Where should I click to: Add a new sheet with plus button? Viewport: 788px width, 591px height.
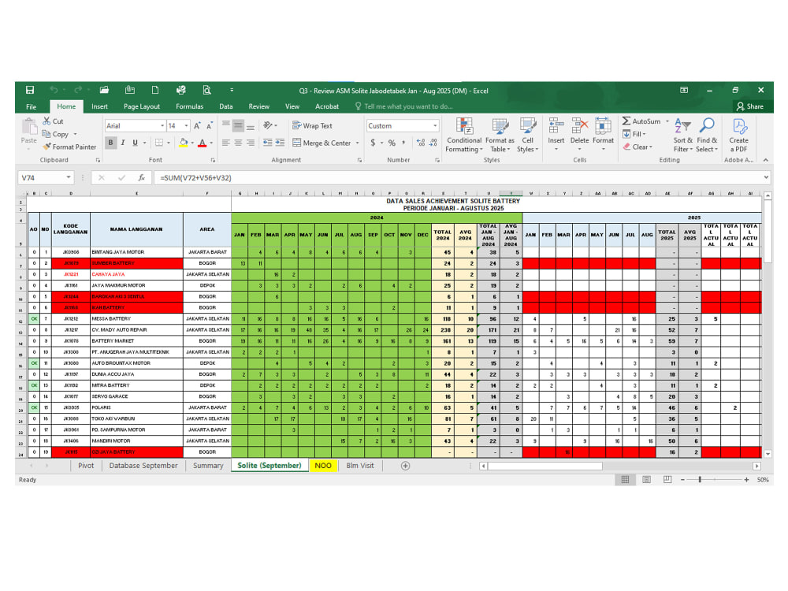click(406, 466)
